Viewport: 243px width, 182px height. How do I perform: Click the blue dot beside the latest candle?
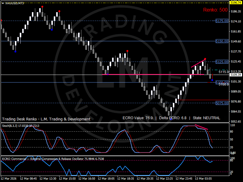(212, 80)
